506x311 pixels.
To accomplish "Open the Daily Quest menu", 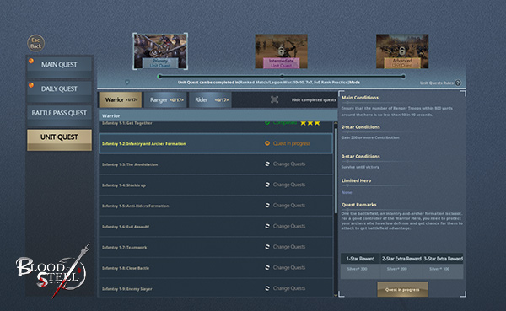I will (x=59, y=88).
